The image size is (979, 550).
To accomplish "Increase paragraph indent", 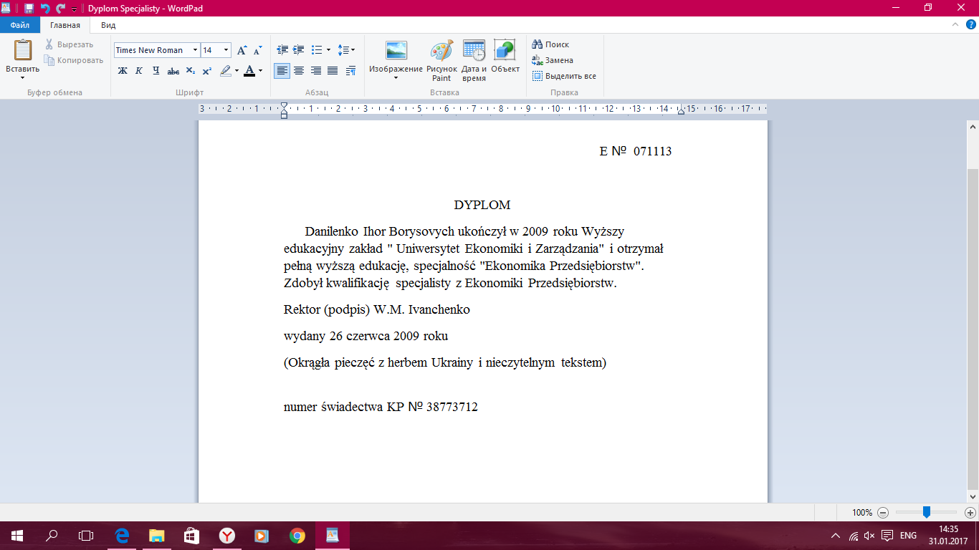I will pos(299,50).
